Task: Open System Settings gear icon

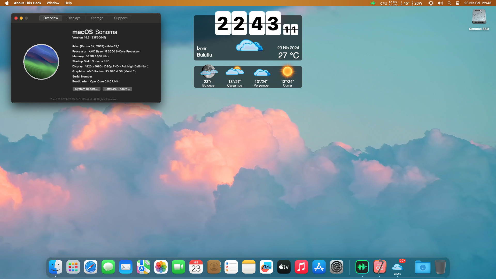Action: coord(337,267)
